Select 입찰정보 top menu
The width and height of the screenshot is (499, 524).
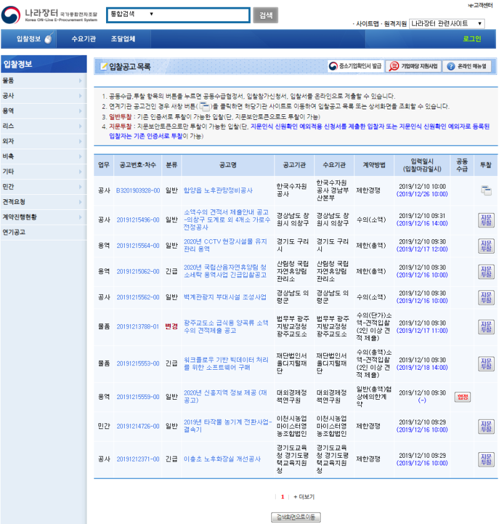coord(29,39)
